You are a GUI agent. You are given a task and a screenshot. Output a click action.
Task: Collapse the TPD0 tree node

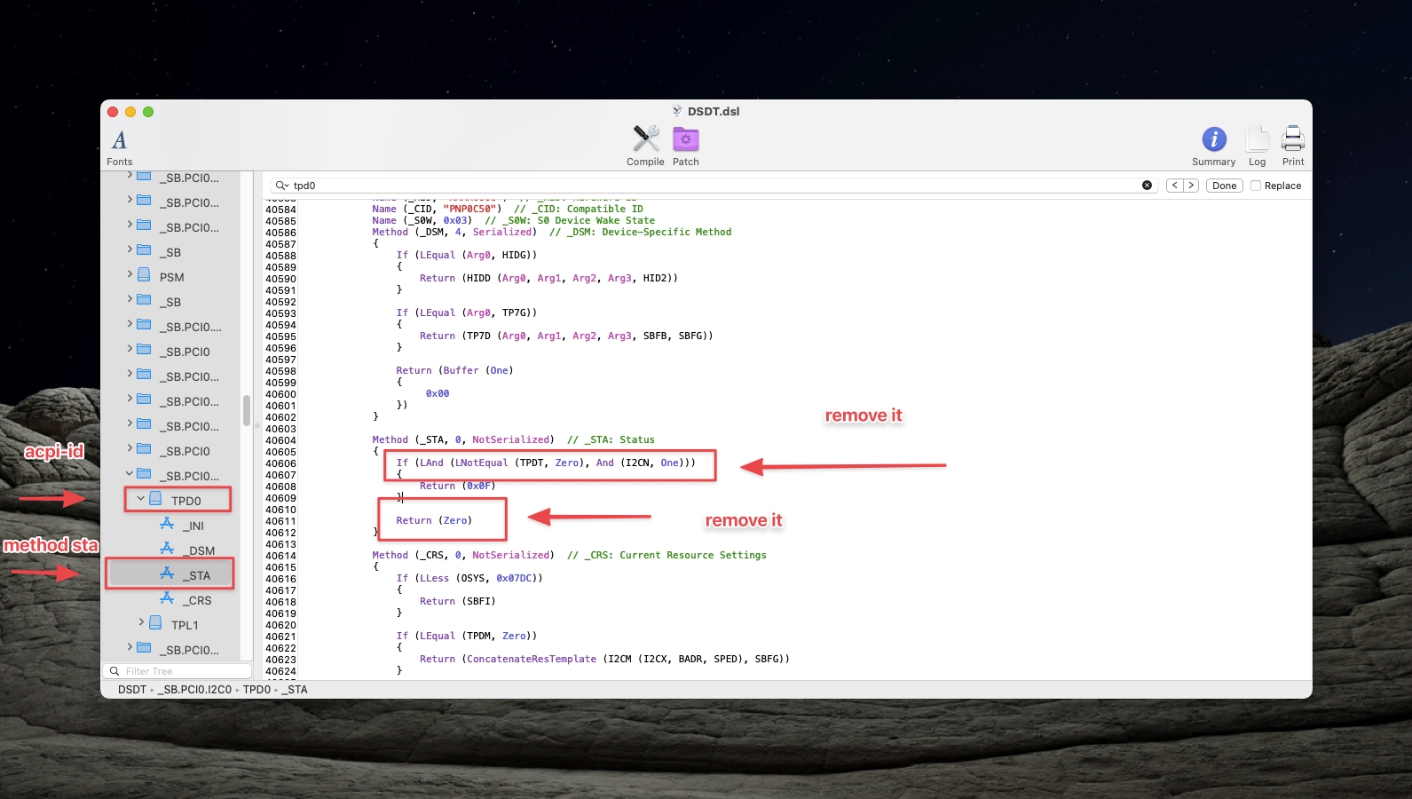pos(140,499)
